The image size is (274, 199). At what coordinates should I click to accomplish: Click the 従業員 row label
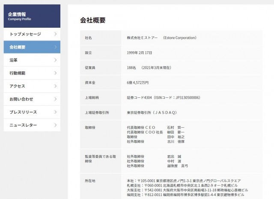point(90,67)
